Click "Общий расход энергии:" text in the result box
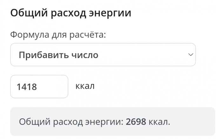Image resolution: width=216 pixels, height=139 pixels. point(71,122)
